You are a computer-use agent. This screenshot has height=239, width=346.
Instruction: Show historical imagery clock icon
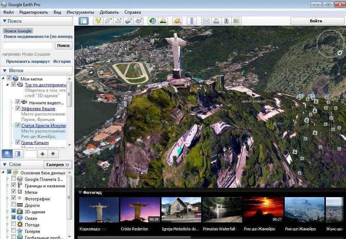pos(153,21)
